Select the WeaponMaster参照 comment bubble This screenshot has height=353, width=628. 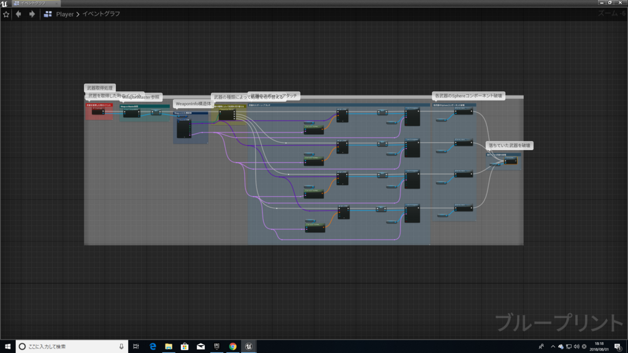[x=141, y=97]
